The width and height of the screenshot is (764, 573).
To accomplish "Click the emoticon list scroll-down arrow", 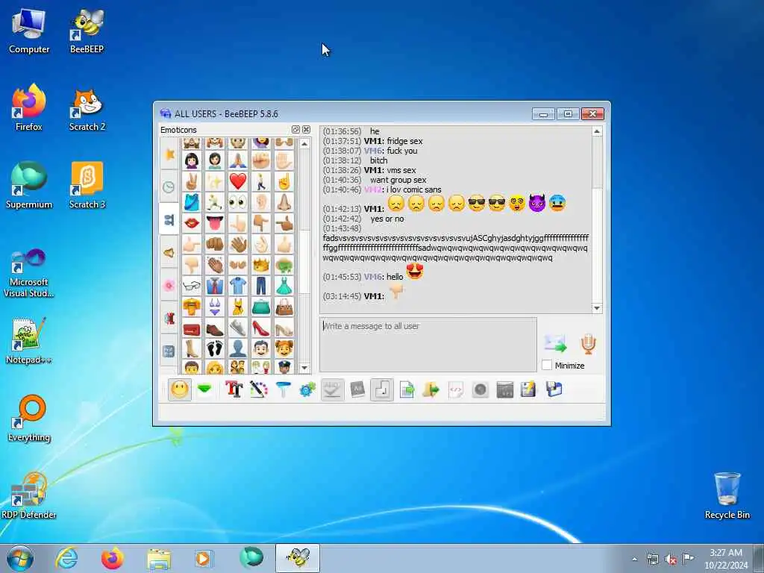I will (304, 368).
